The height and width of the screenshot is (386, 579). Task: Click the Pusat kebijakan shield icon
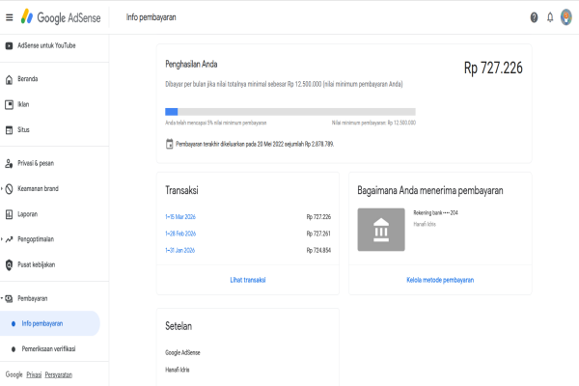pos(10,264)
